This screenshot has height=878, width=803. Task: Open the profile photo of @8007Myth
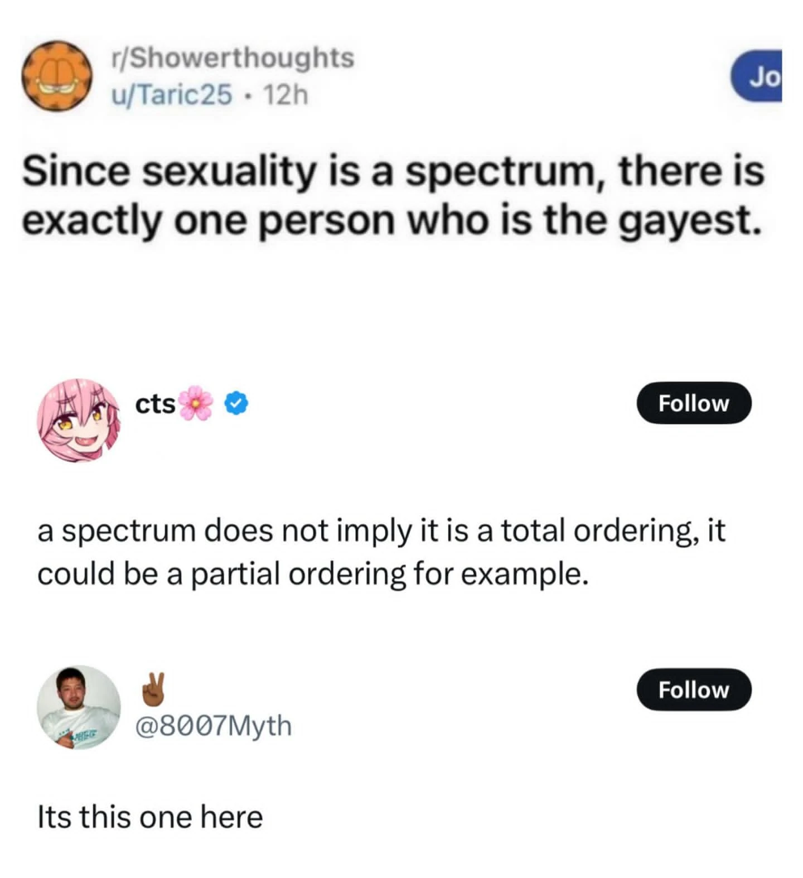tap(79, 706)
